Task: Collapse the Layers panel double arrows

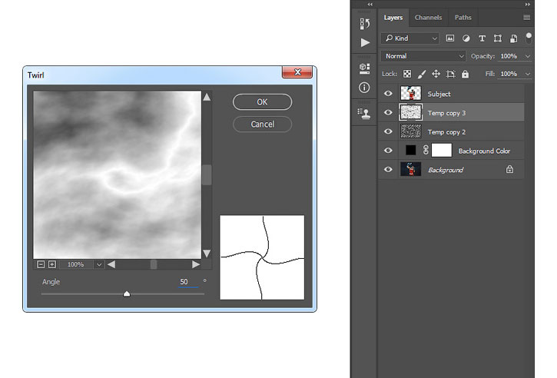Action: (528, 5)
